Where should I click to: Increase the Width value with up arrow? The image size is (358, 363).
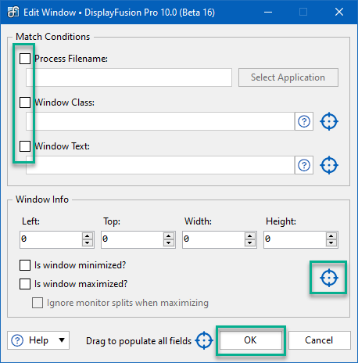[x=250, y=236]
